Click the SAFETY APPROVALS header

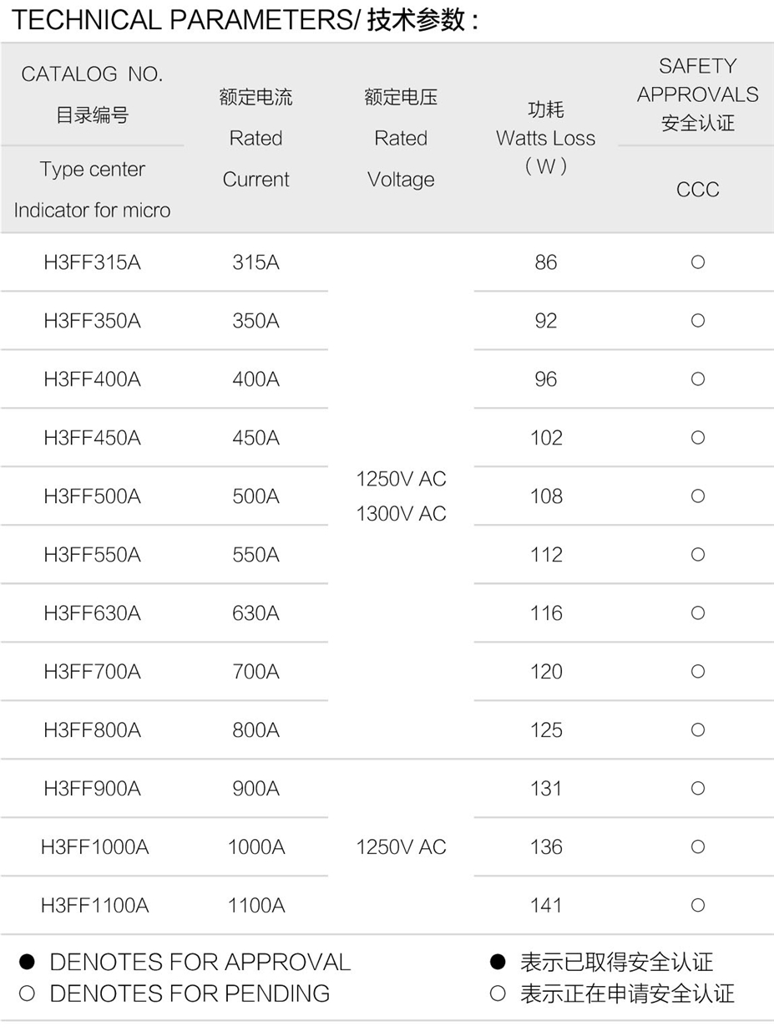[x=698, y=80]
